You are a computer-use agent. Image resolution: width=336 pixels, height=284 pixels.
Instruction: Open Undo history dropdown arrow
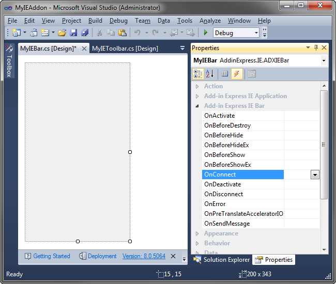[x=147, y=33]
